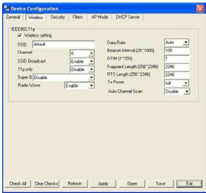206x193 pixels.
Task: Switch to the DHCP Server tab
Action: coord(128,17)
